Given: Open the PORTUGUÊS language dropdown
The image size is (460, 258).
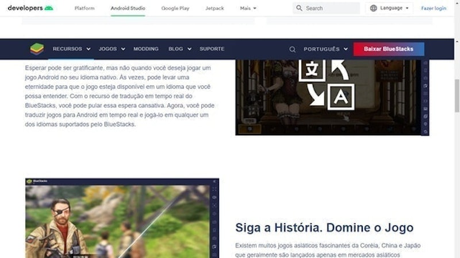Looking at the screenshot, I should pos(325,49).
